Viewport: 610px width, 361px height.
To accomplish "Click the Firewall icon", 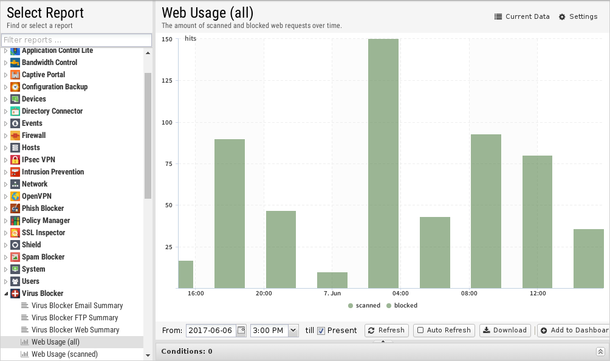I will coord(15,136).
